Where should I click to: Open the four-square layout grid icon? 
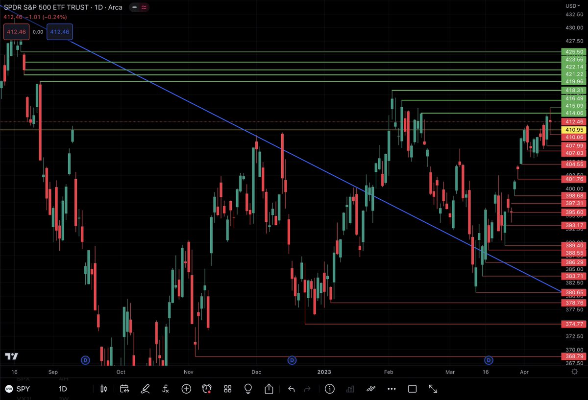[x=227, y=389]
